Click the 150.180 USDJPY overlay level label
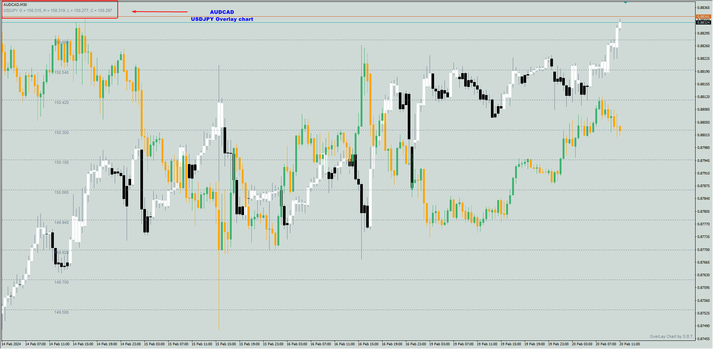This screenshot has height=349, width=713. pos(62,162)
